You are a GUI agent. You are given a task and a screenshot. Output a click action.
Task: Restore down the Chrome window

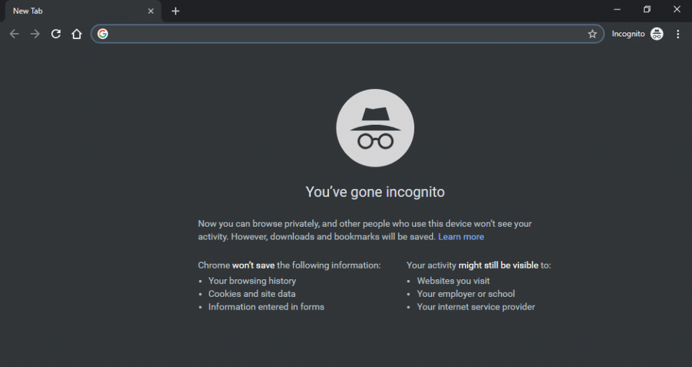[x=647, y=9]
